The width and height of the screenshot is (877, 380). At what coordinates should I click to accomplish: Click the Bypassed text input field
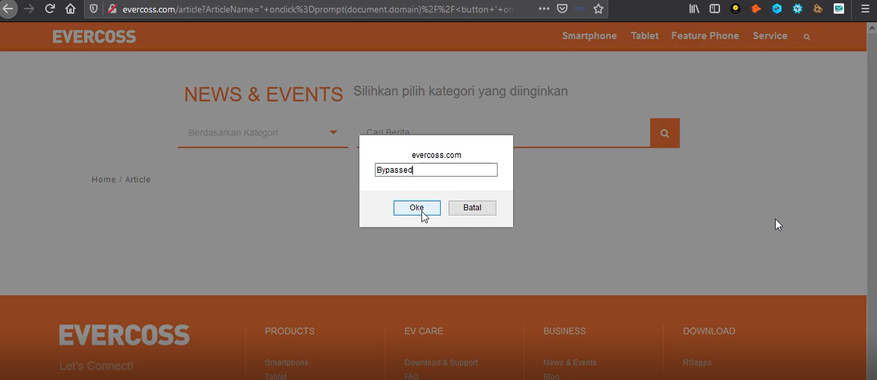point(436,170)
